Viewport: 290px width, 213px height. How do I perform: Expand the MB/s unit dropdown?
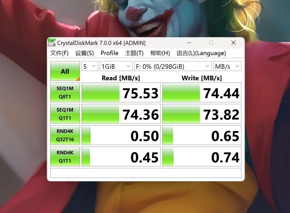pyautogui.click(x=227, y=66)
